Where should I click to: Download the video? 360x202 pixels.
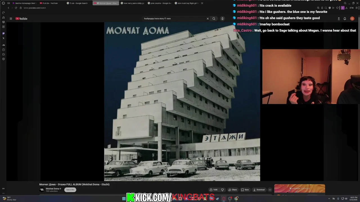(259, 190)
